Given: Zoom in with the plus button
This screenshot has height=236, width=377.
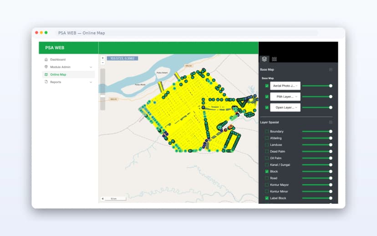Looking at the screenshot, I should click(102, 58).
